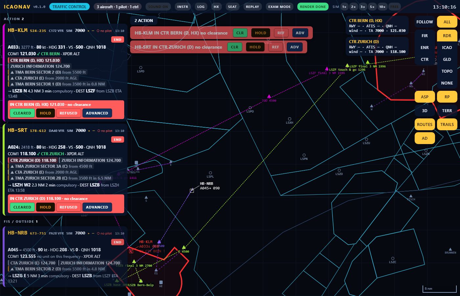Click the TRAFFIC CONTROL button

[69, 7]
